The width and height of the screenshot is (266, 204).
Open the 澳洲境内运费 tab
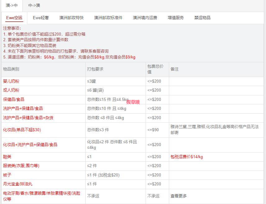(x=145, y=18)
